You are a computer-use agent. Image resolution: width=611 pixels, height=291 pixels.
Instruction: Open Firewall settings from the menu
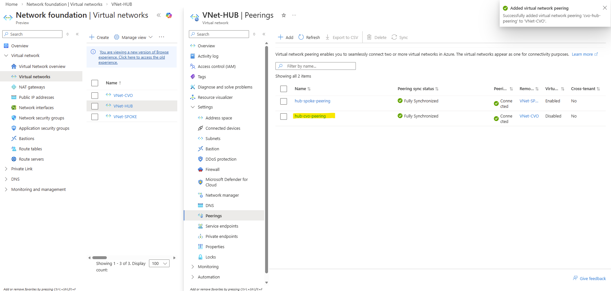[x=212, y=170]
